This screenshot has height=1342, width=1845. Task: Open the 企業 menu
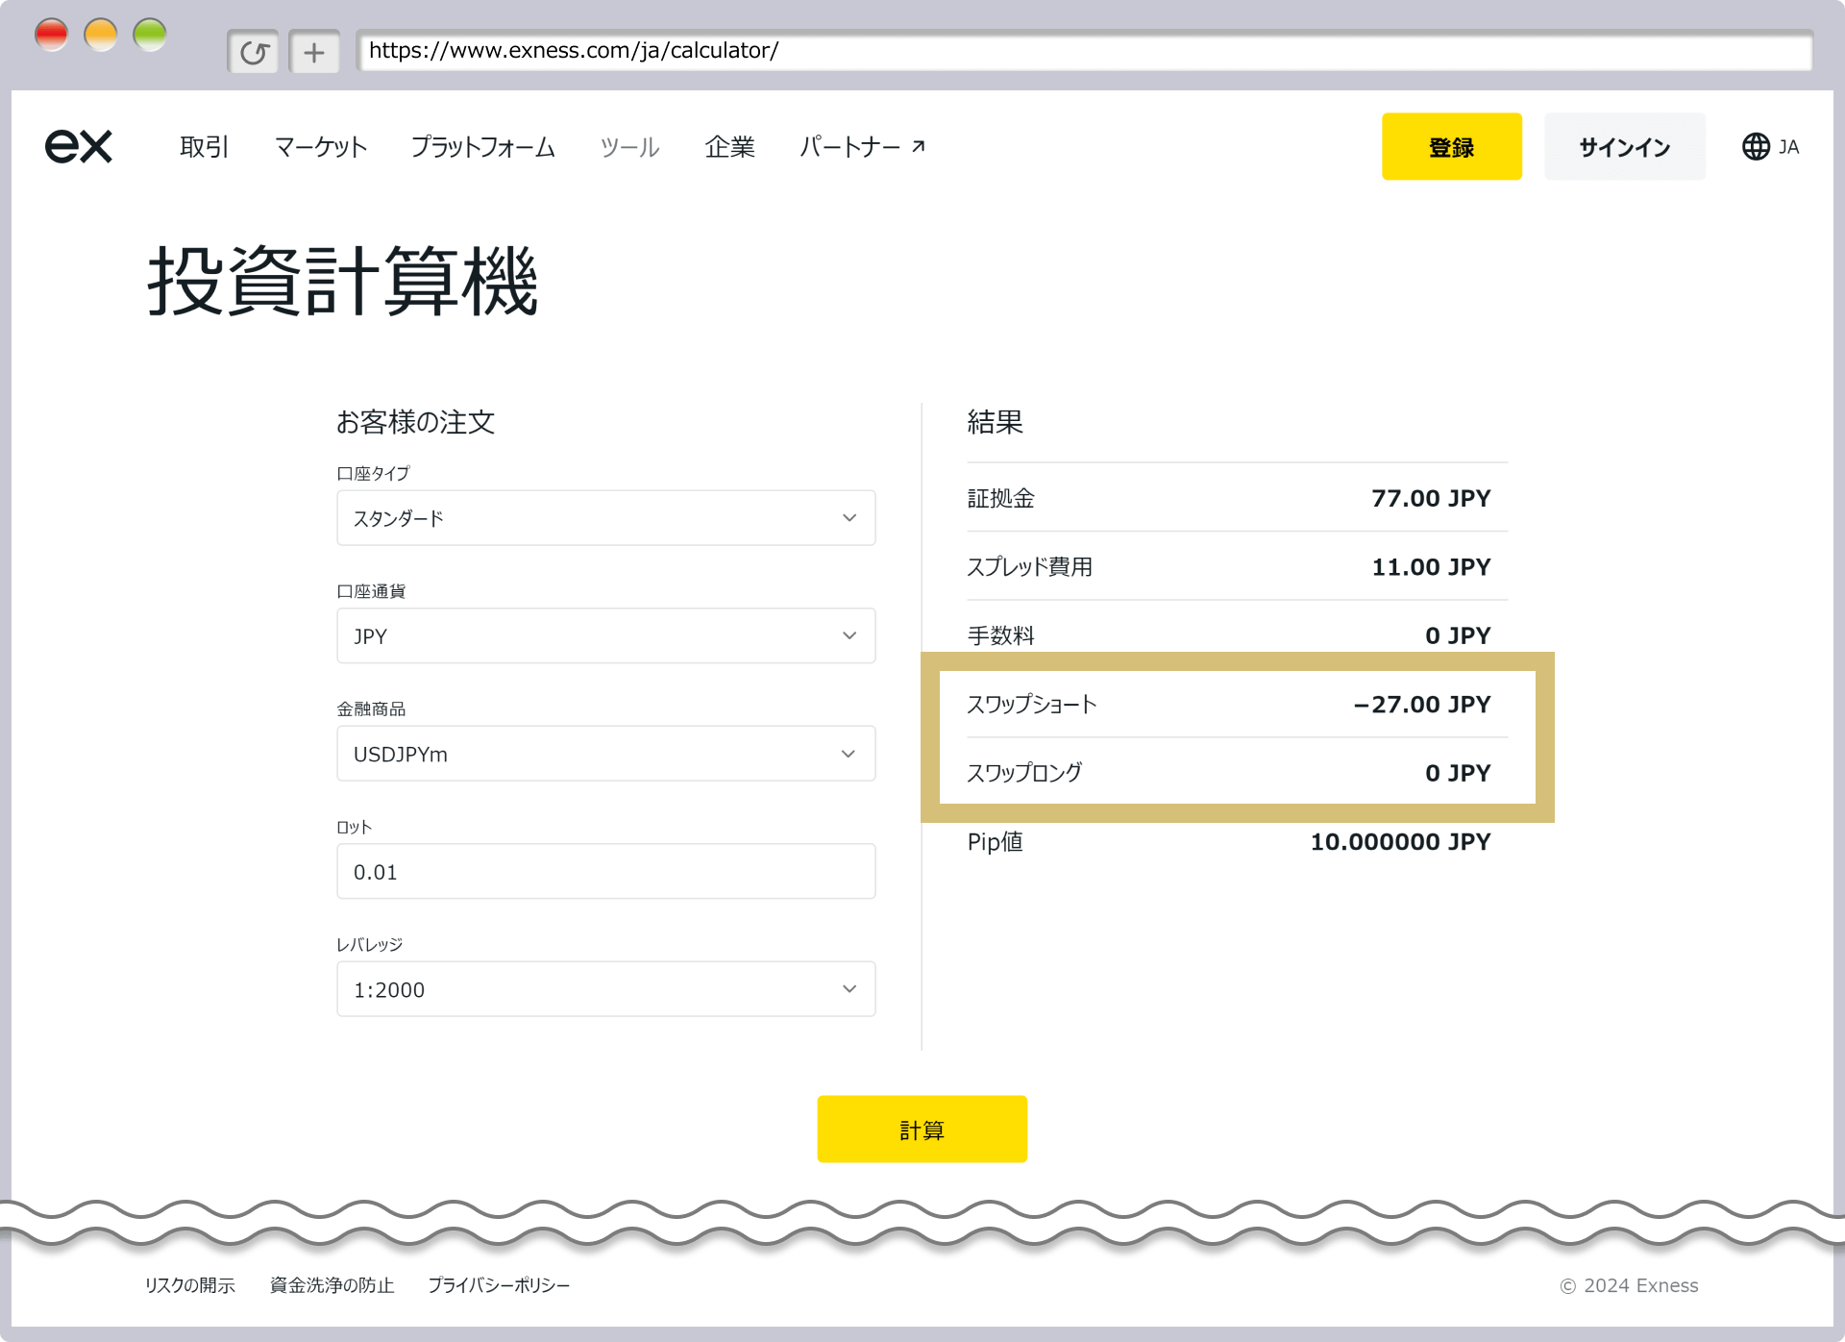[730, 147]
